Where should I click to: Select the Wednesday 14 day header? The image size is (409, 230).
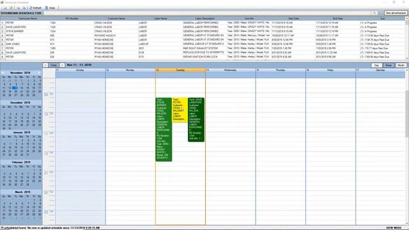pos(231,70)
